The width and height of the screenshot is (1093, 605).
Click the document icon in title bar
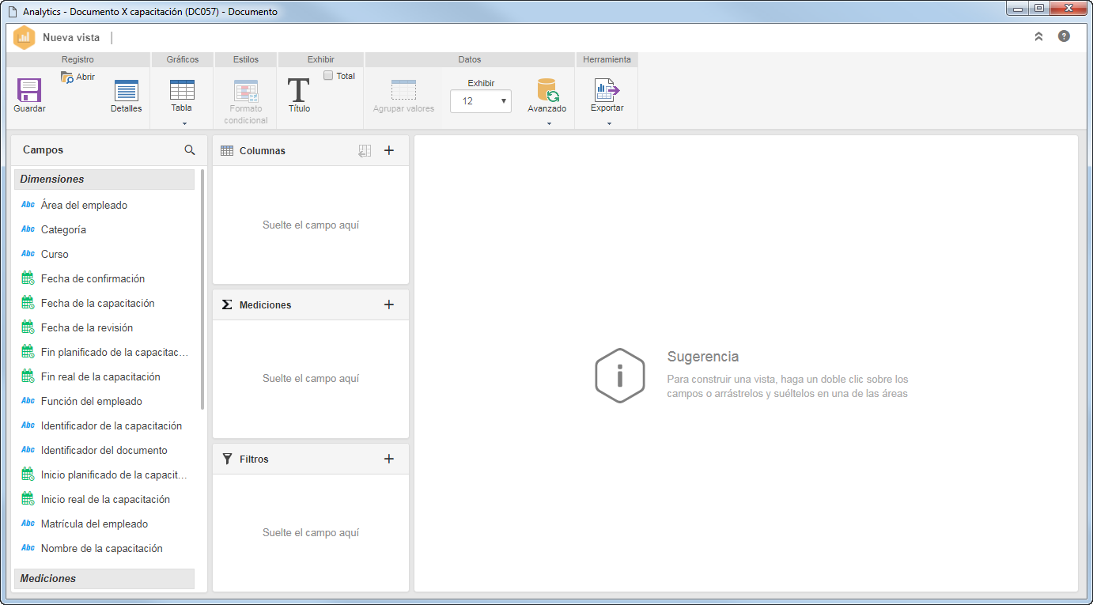click(12, 12)
